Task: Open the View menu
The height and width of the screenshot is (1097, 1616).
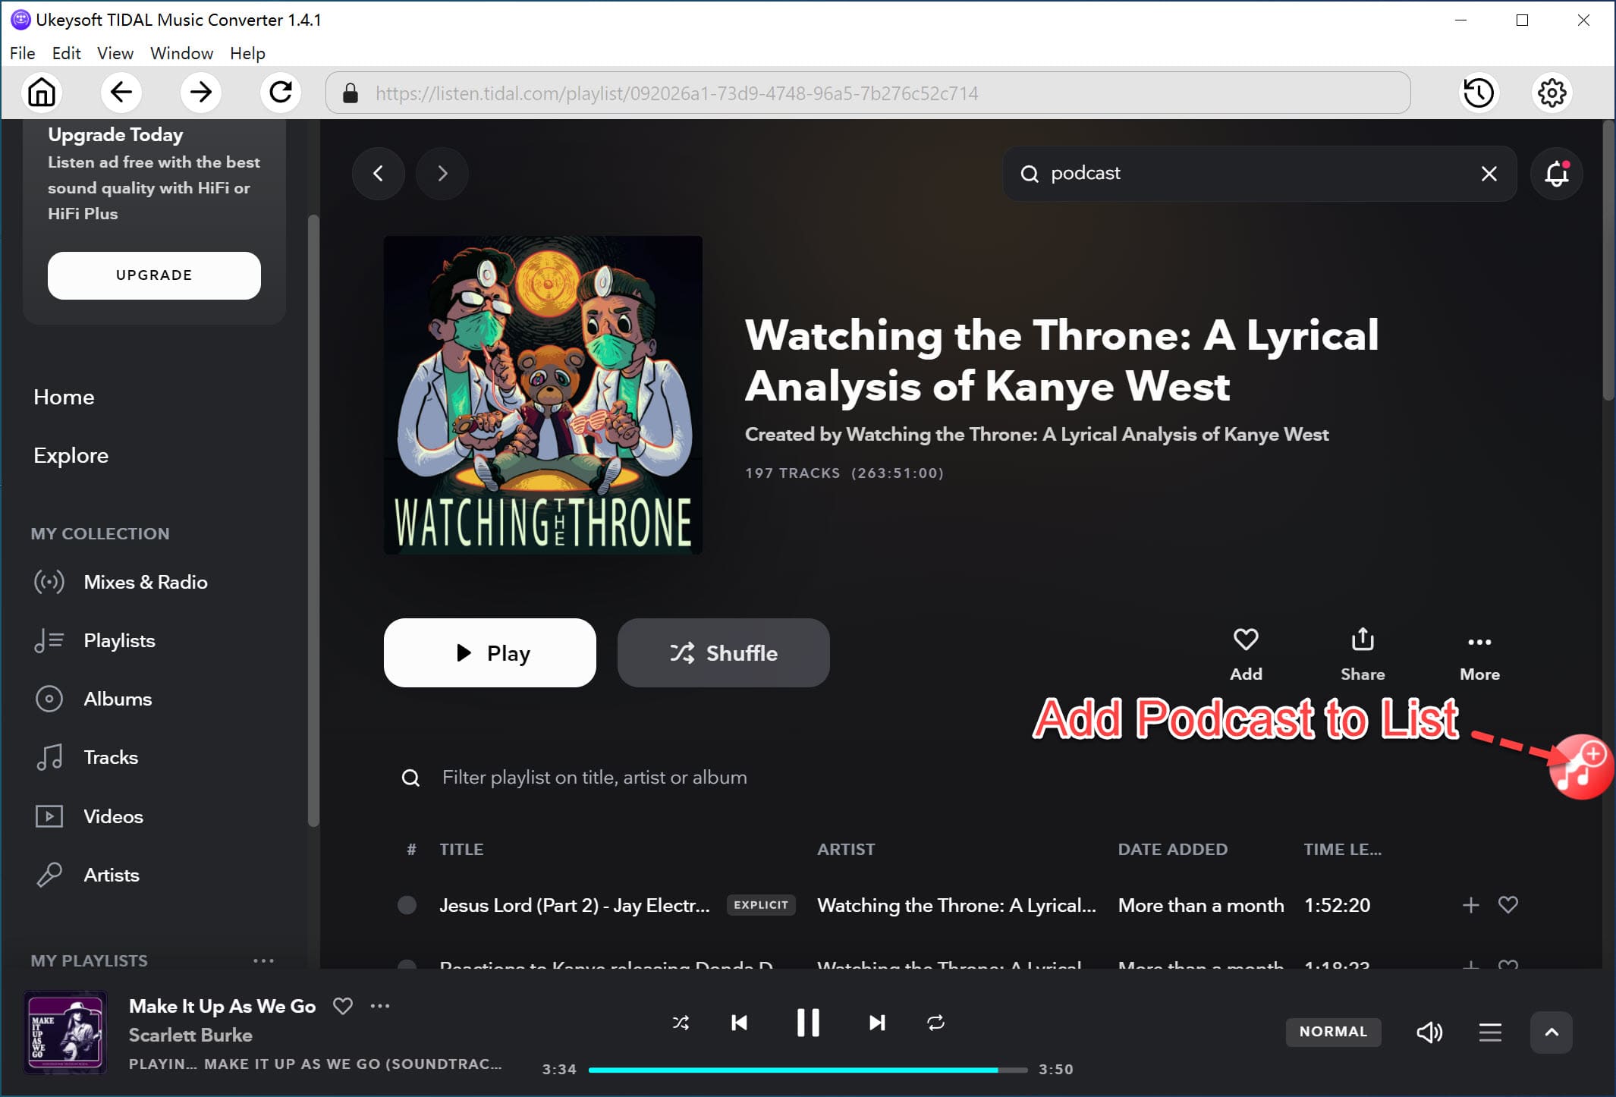Action: point(115,53)
